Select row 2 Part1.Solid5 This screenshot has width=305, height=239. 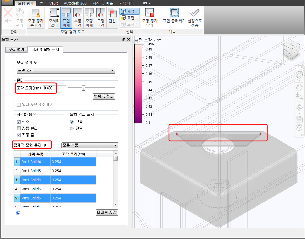tap(55, 171)
